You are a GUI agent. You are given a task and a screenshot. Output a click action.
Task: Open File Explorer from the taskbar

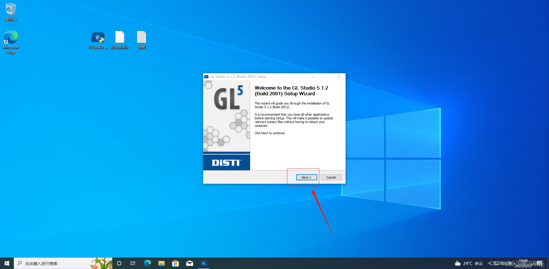coord(161,263)
